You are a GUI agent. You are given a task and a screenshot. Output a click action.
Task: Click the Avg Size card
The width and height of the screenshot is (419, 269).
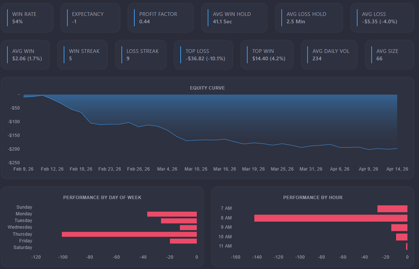389,55
